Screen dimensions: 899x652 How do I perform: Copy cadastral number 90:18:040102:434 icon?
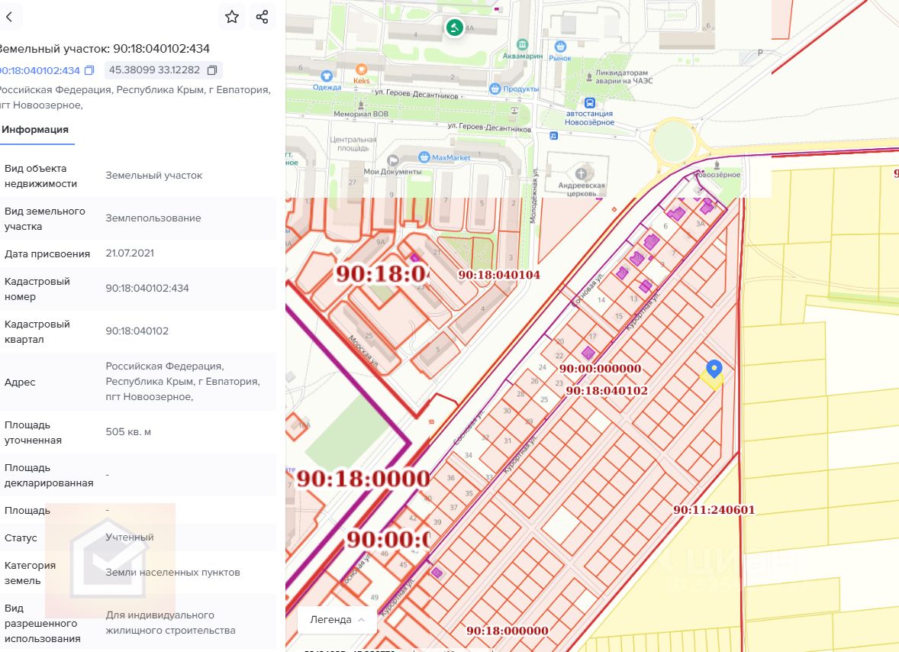click(x=89, y=70)
